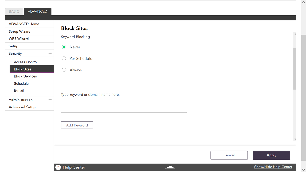Open Block Services in the sidebar

(x=25, y=76)
